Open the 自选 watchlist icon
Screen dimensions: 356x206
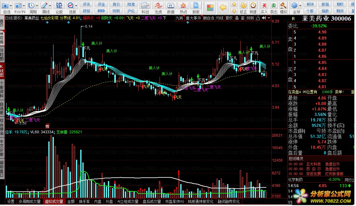pos(5,6)
